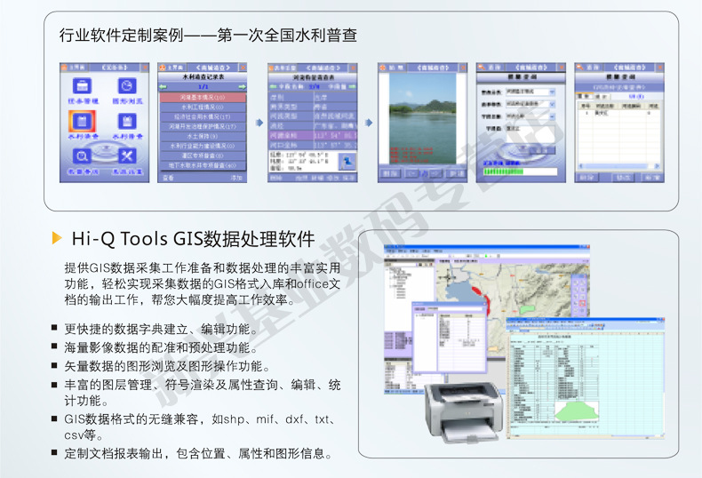Image resolution: width=702 pixels, height=478 pixels.
Task: Tap the home icon on main menu screen
Action: [x=65, y=68]
